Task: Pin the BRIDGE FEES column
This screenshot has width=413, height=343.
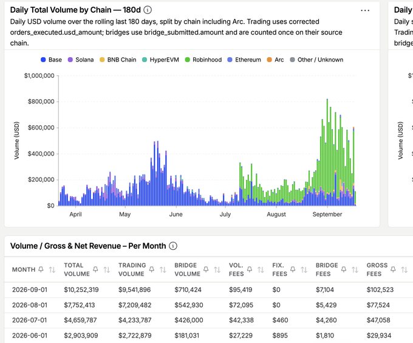Action: point(344,269)
